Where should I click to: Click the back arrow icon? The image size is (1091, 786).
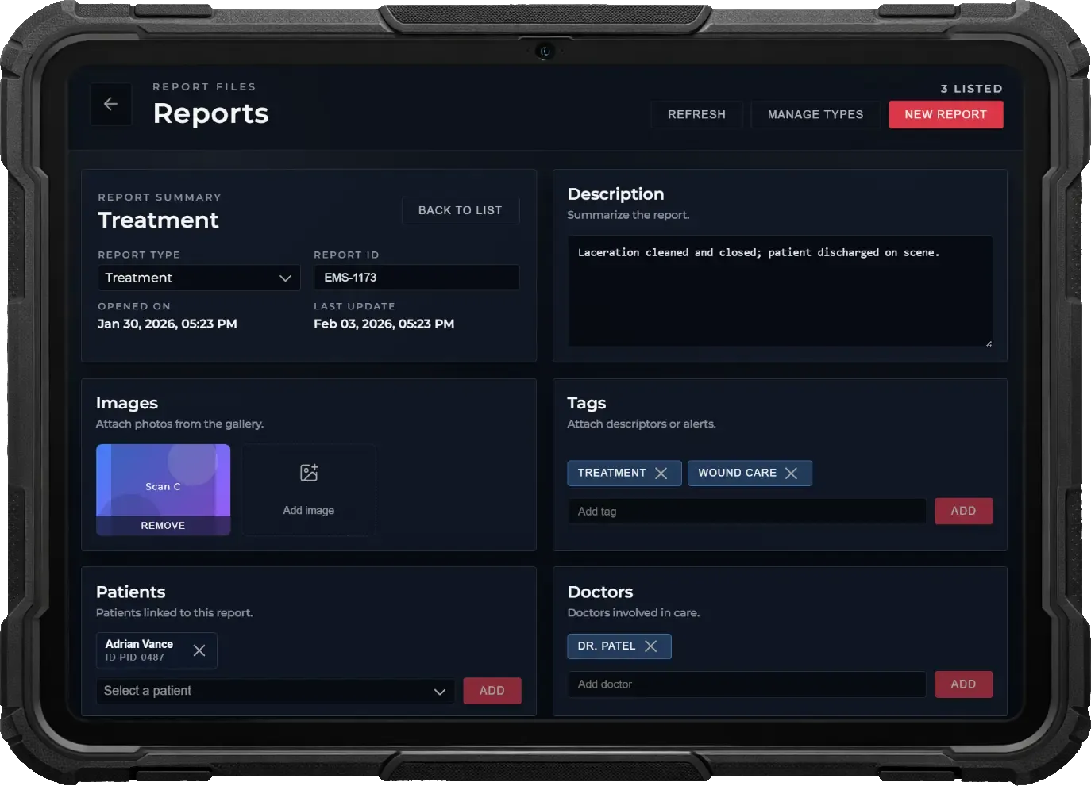[x=110, y=104]
